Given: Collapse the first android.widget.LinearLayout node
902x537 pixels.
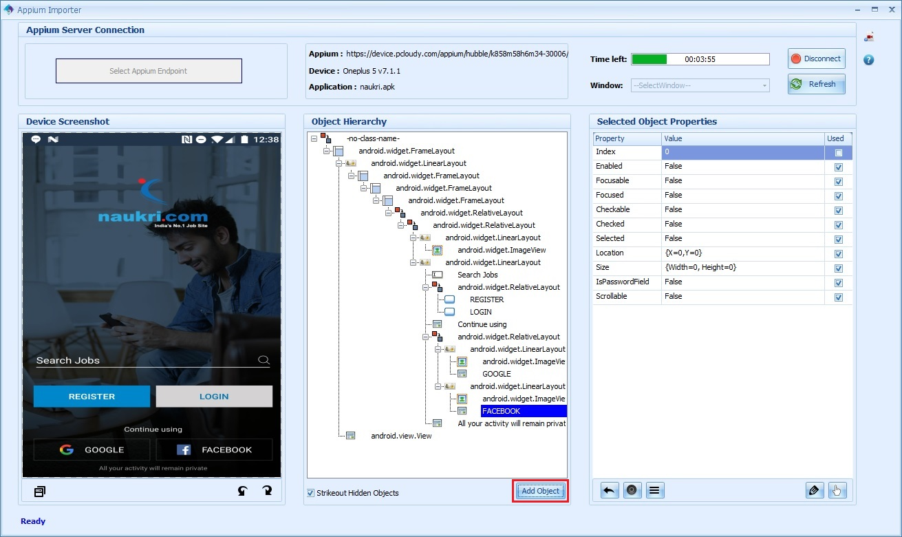Looking at the screenshot, I should (339, 163).
